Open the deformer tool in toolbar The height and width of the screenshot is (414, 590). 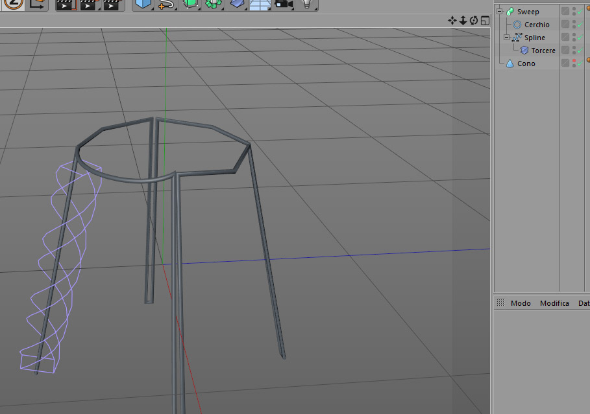[x=237, y=5]
